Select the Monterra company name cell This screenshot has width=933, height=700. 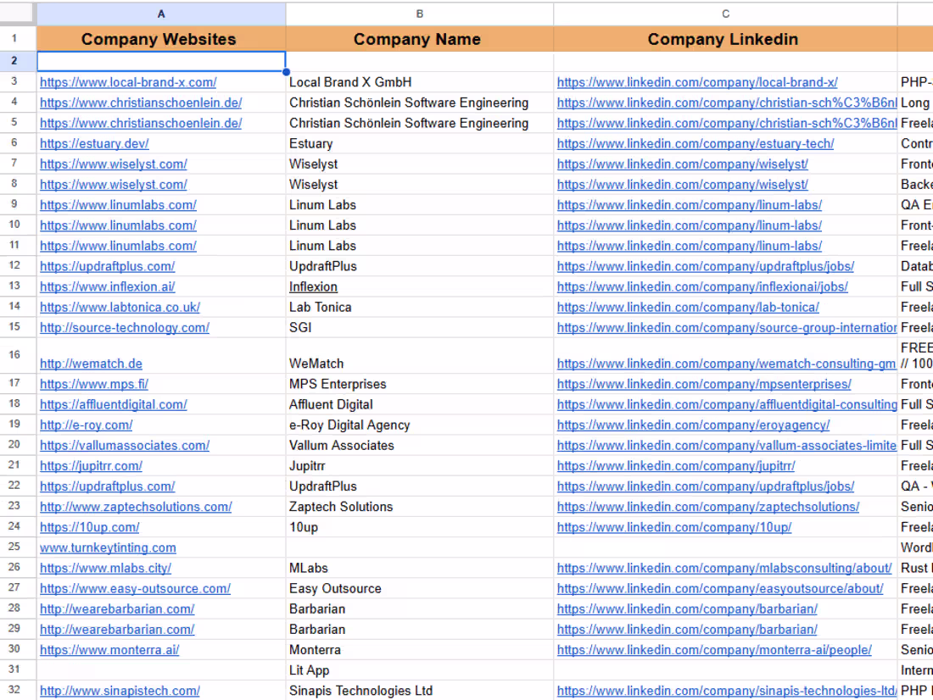point(420,650)
